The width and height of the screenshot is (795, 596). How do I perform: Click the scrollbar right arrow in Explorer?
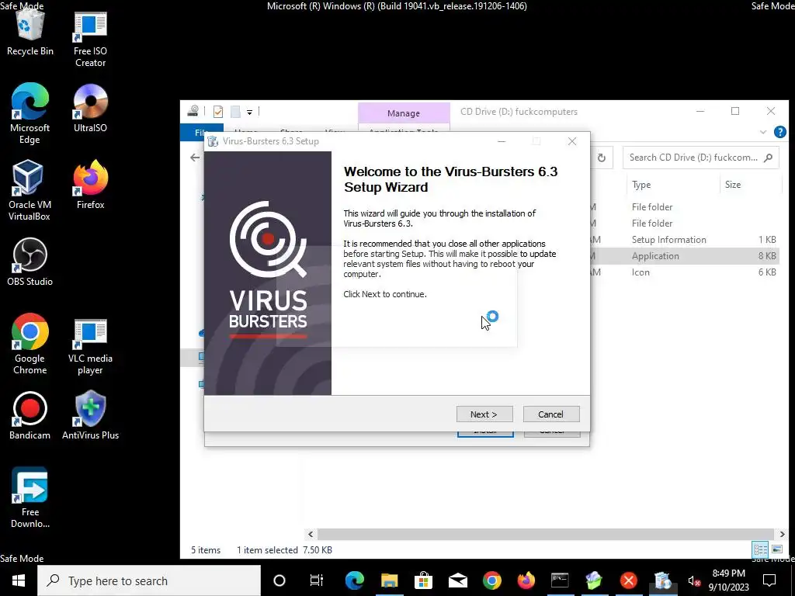pos(782,534)
